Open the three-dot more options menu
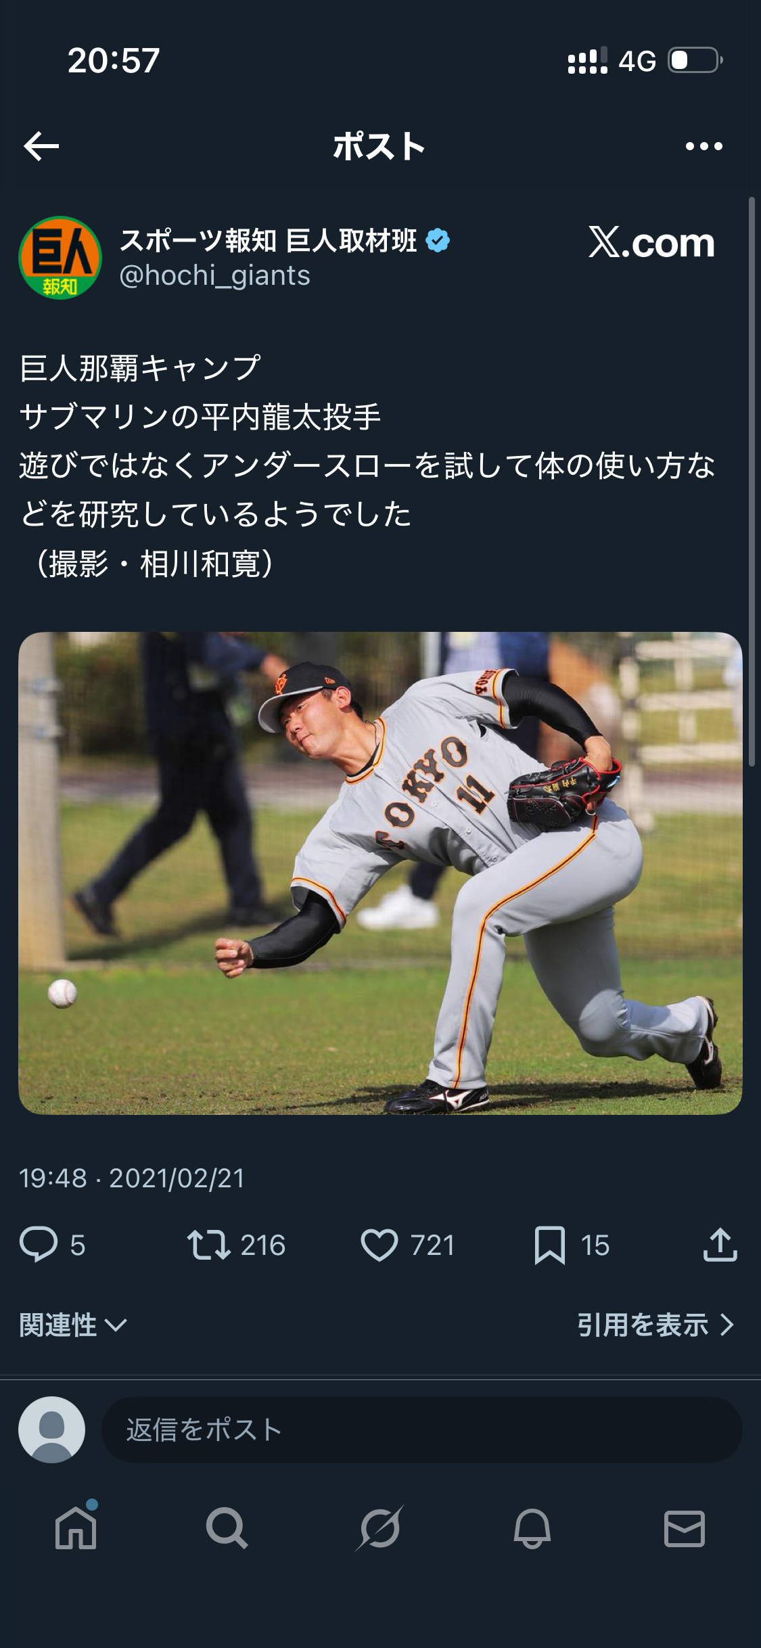This screenshot has width=761, height=1648. point(704,146)
